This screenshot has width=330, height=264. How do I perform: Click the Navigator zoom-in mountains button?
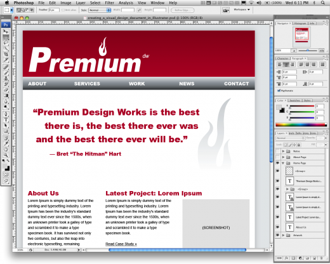[x=322, y=51]
